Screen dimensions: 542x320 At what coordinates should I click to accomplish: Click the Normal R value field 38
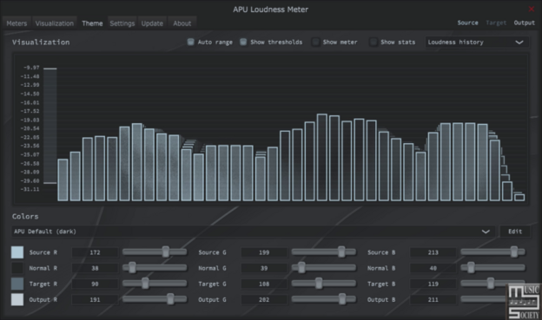coord(95,268)
